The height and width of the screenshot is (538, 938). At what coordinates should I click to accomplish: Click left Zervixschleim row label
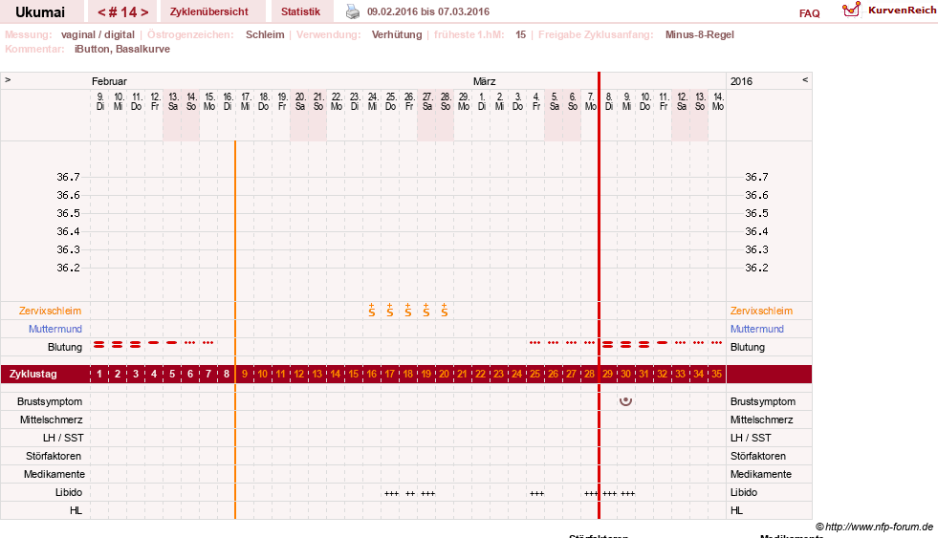pos(50,311)
